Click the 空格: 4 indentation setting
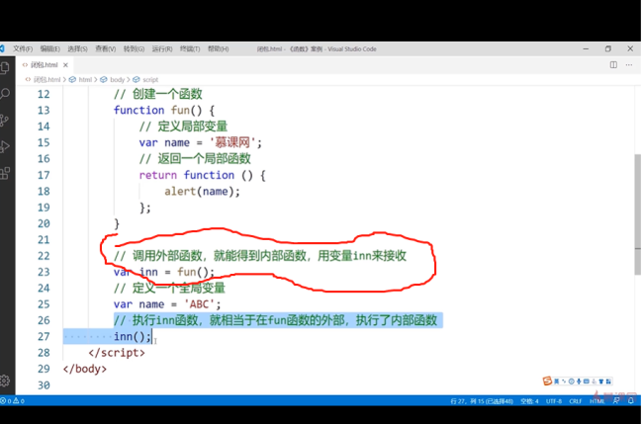 coord(529,401)
